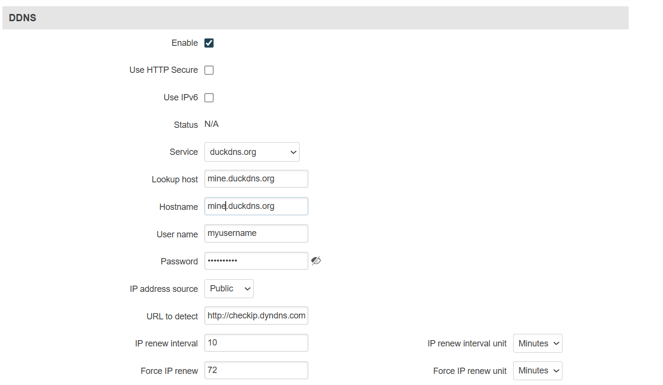Click the Force IP renew field
This screenshot has width=663, height=385.
[x=256, y=370]
